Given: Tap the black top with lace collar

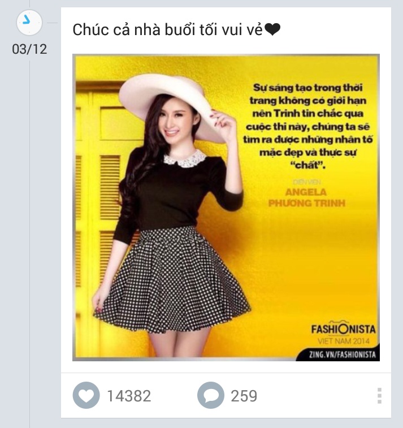Looking at the screenshot, I should coord(177,191).
